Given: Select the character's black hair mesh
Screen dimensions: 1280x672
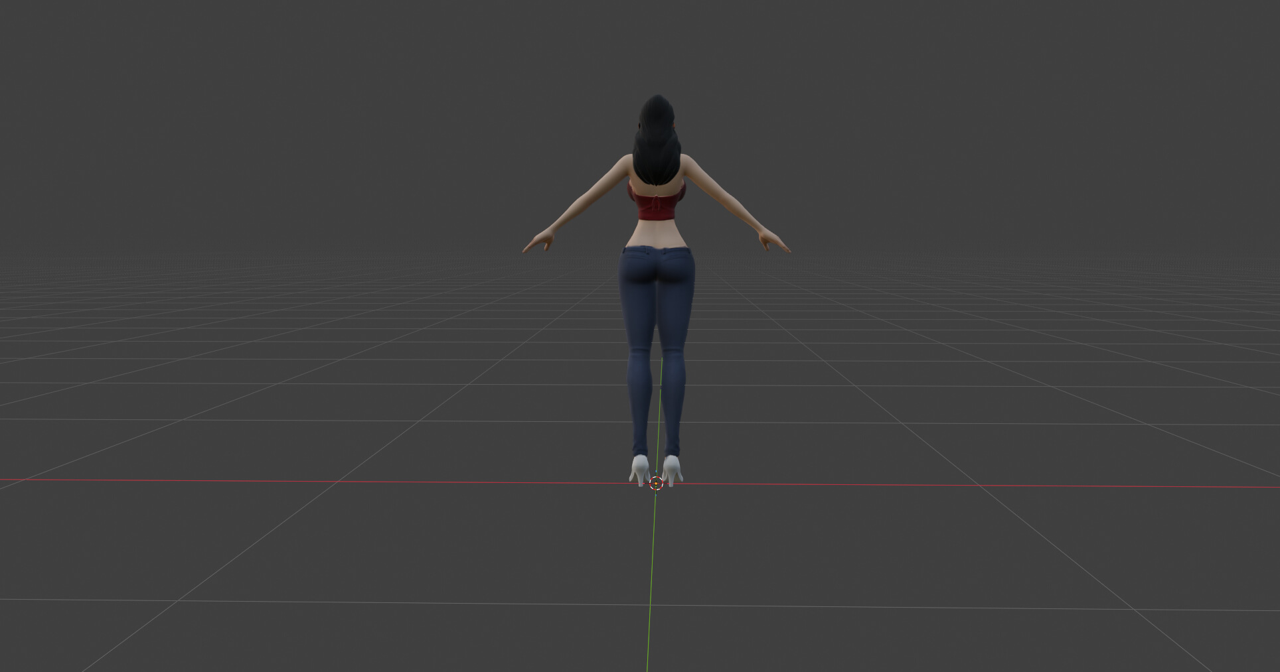Looking at the screenshot, I should click(x=656, y=141).
